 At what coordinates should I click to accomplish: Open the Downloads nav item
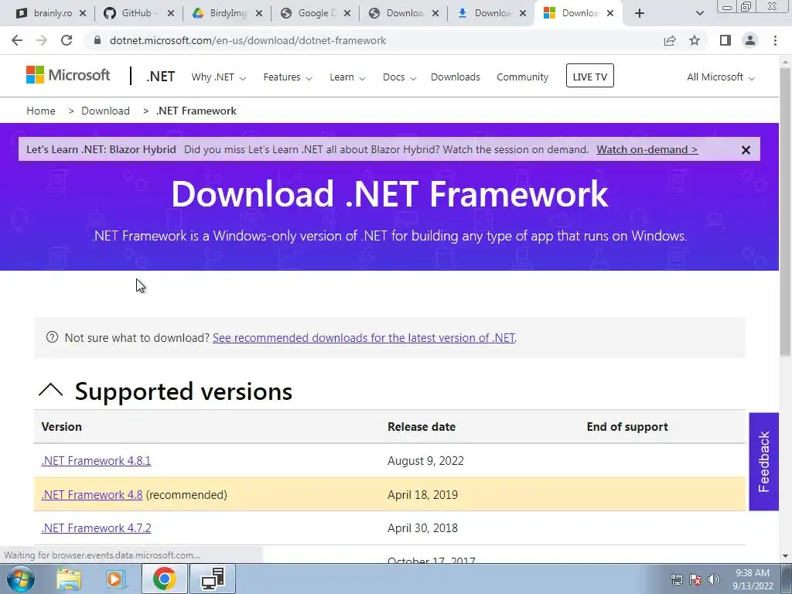pyautogui.click(x=455, y=77)
